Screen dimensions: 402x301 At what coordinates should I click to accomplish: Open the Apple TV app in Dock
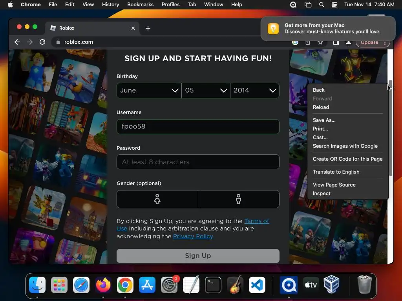(x=311, y=285)
